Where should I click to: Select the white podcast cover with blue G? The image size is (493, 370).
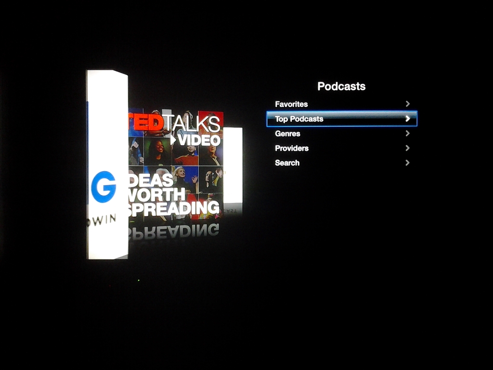point(107,165)
